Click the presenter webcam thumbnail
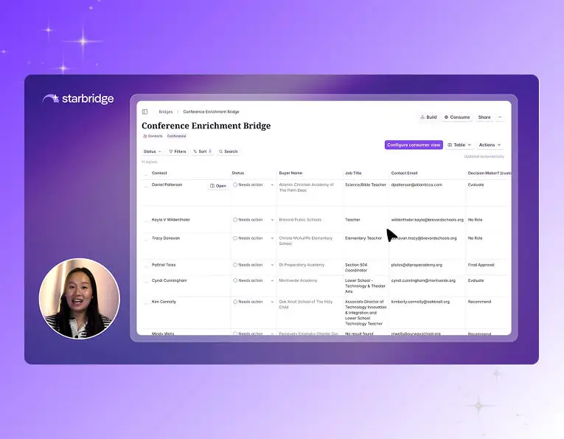The image size is (564, 439). (x=80, y=298)
